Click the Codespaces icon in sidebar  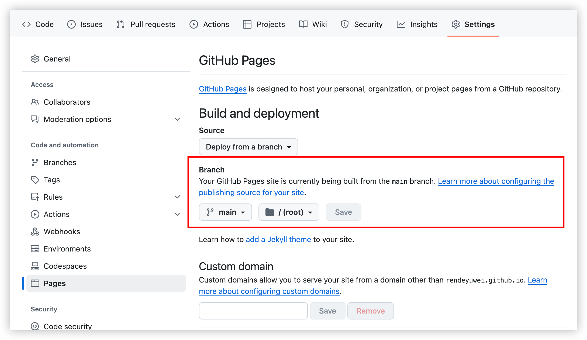pos(35,266)
